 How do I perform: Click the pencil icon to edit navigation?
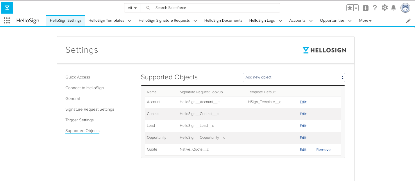click(408, 21)
